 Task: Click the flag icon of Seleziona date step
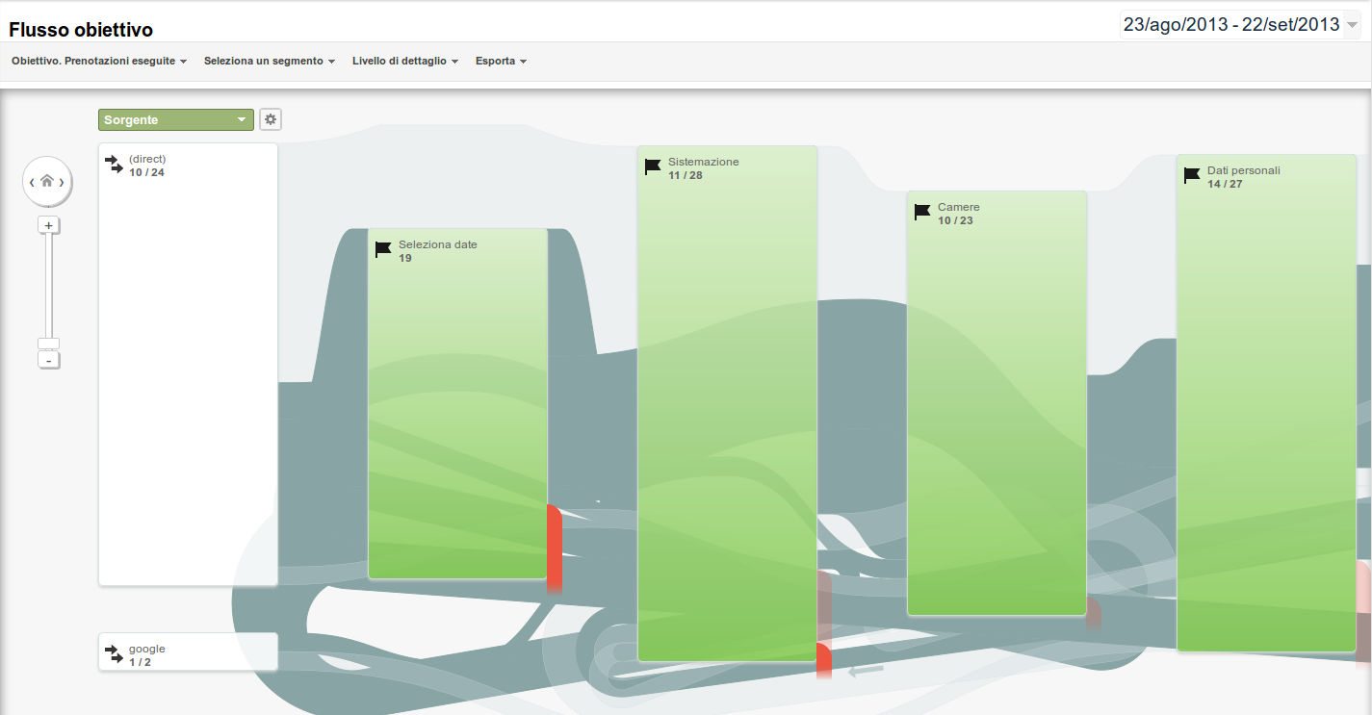coord(383,250)
